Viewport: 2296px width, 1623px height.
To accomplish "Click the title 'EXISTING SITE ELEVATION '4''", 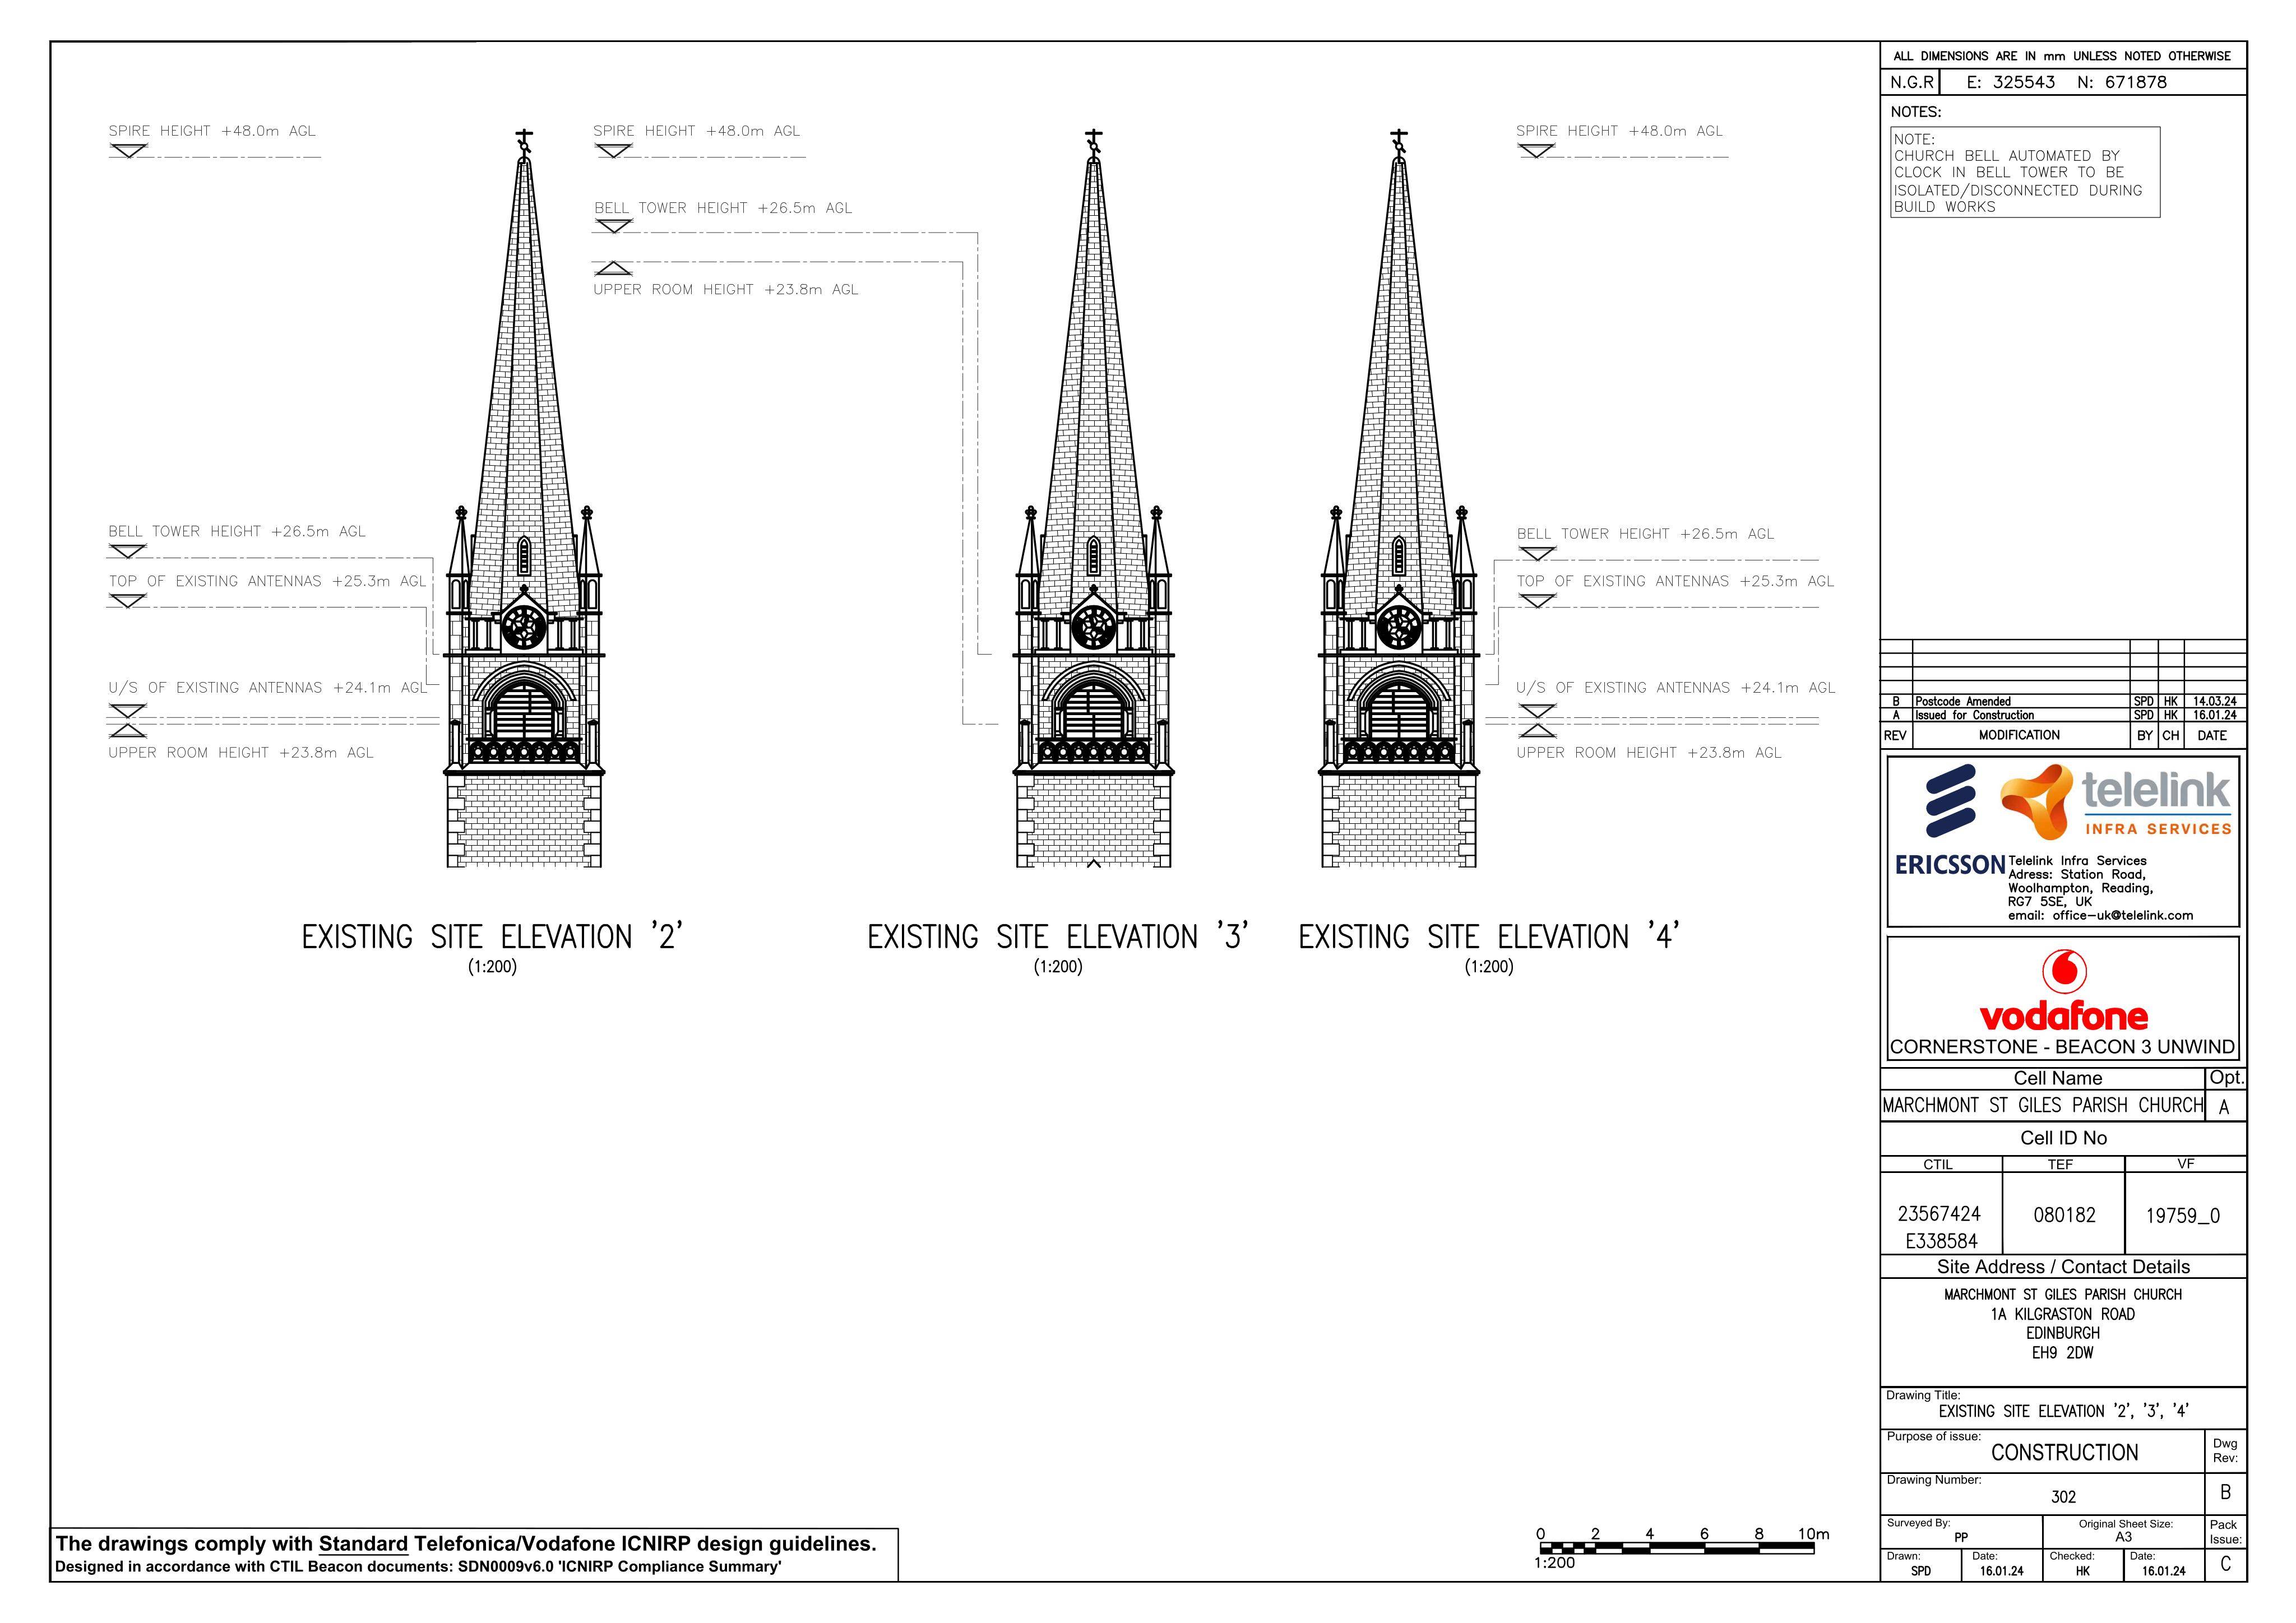I will point(1489,937).
